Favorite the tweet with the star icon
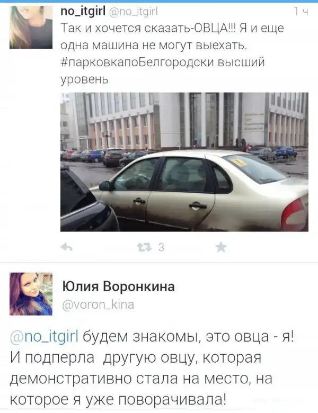Screen dimensions: 318x413 coord(220,247)
